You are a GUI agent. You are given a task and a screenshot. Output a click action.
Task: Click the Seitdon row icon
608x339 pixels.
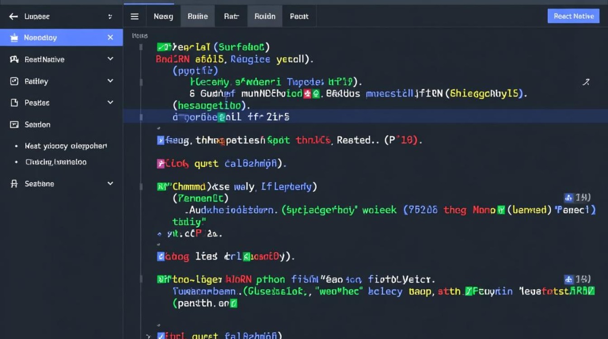click(x=14, y=124)
